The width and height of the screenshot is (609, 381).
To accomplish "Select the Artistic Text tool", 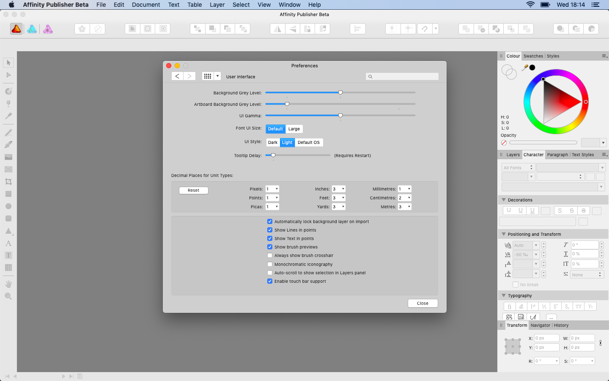I will click(x=8, y=243).
